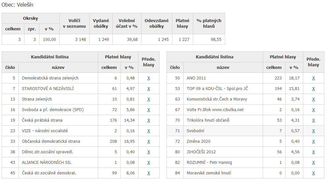Viewport: 329px width, 181px height.
Task: Open X link for Česká str.sociálně demokrat.
Action: pos(149,173)
